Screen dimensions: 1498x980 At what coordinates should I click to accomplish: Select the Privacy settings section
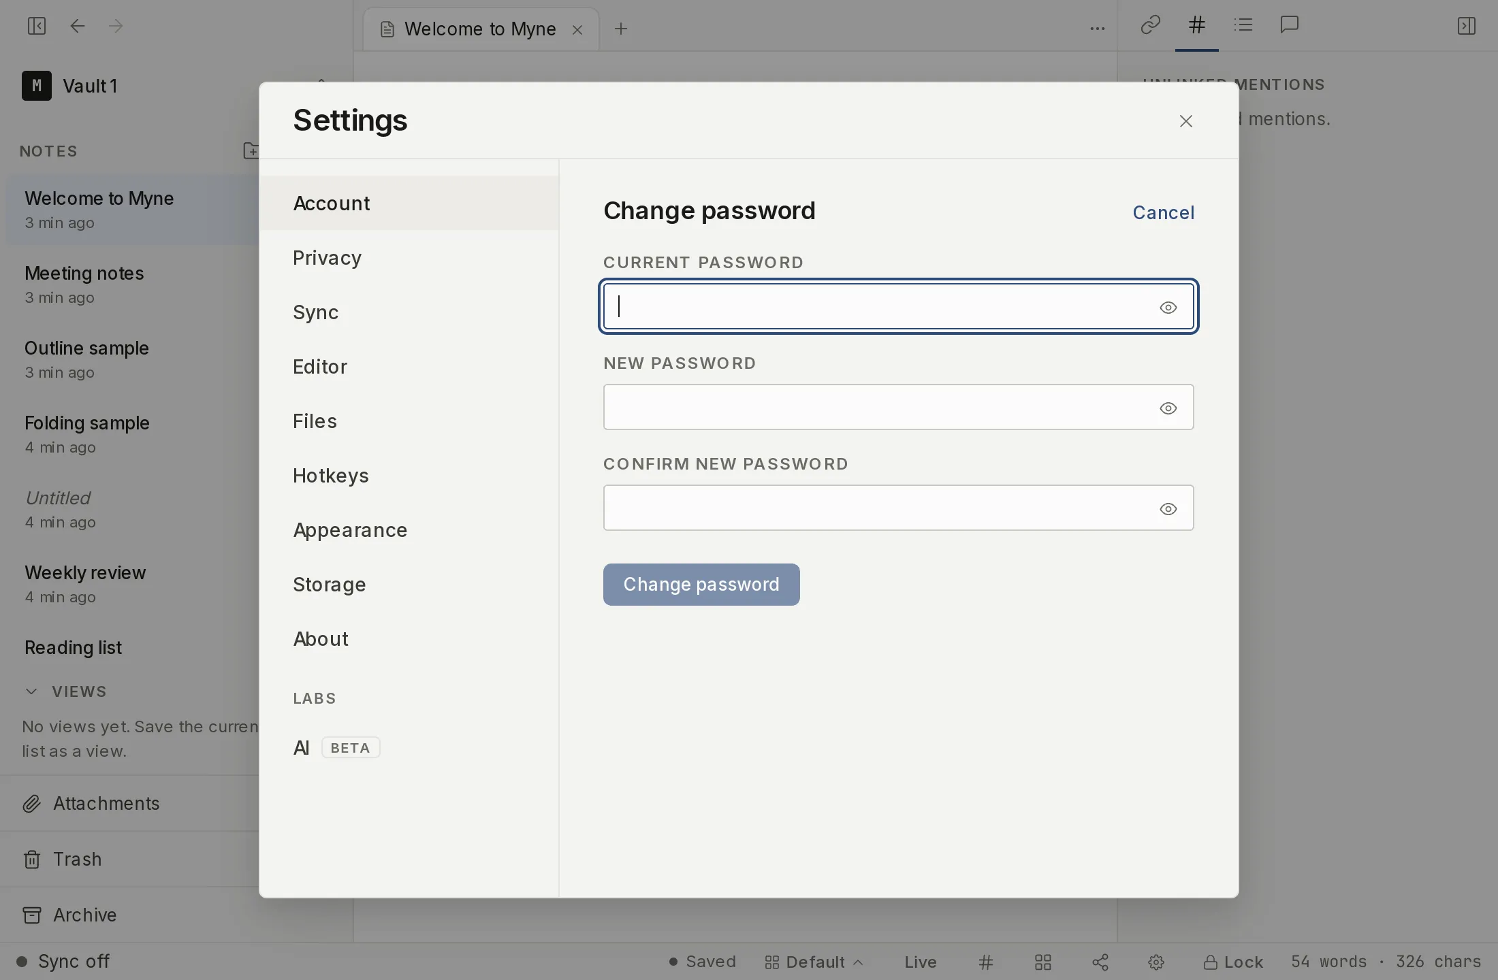pyautogui.click(x=409, y=258)
